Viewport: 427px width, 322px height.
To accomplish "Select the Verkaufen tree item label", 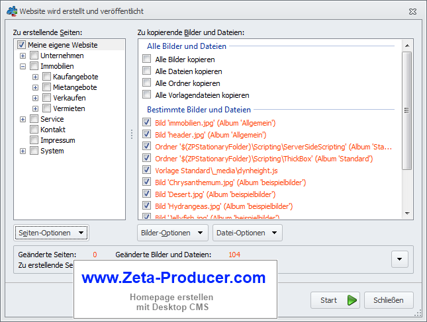I will pos(70,98).
